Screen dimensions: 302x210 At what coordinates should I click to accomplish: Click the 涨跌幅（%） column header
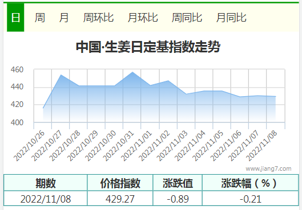(251, 183)
